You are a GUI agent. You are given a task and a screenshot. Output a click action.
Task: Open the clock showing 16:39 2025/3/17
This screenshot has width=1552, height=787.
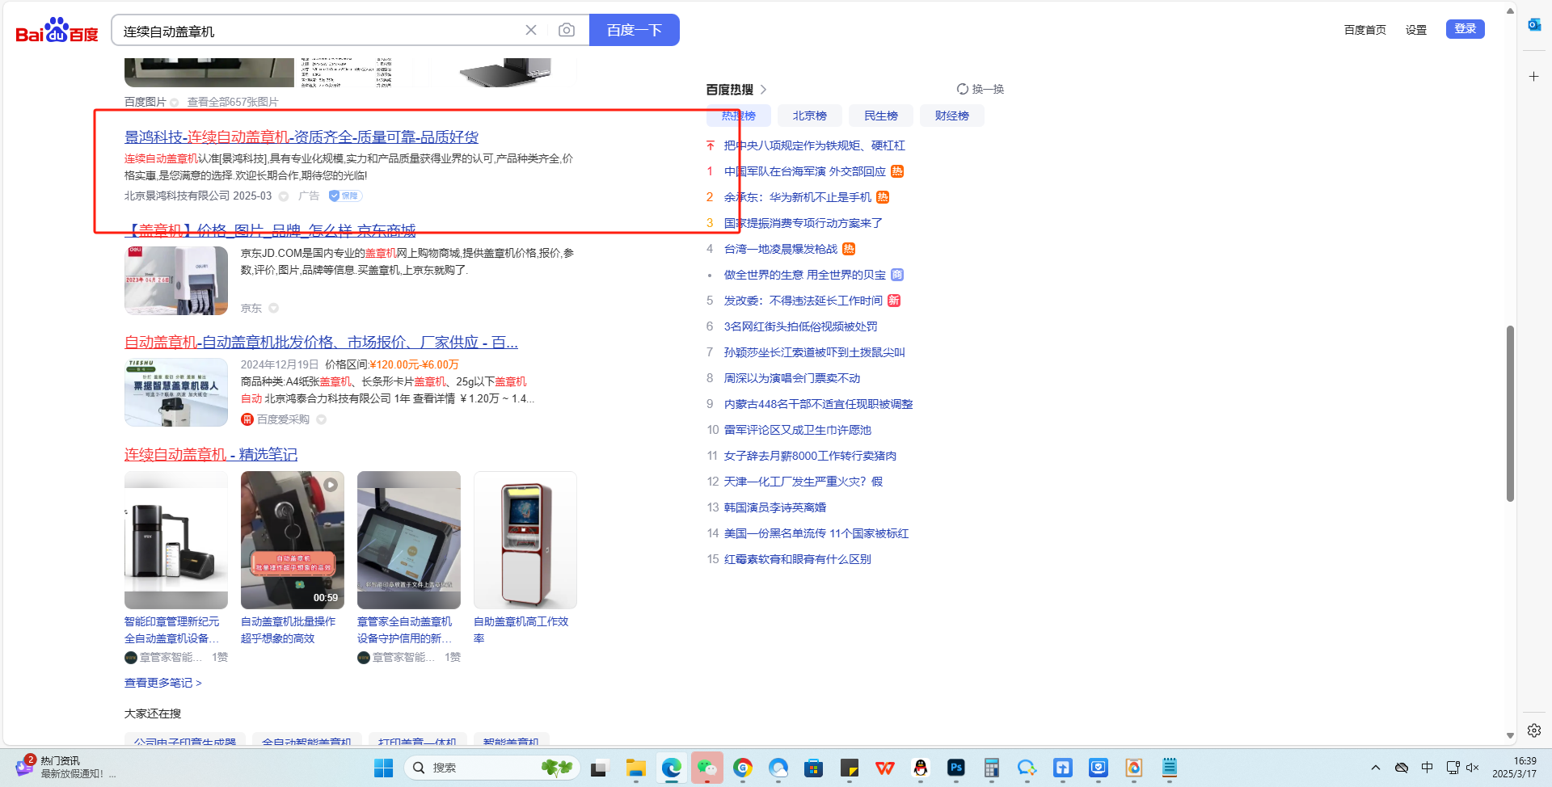(x=1514, y=768)
